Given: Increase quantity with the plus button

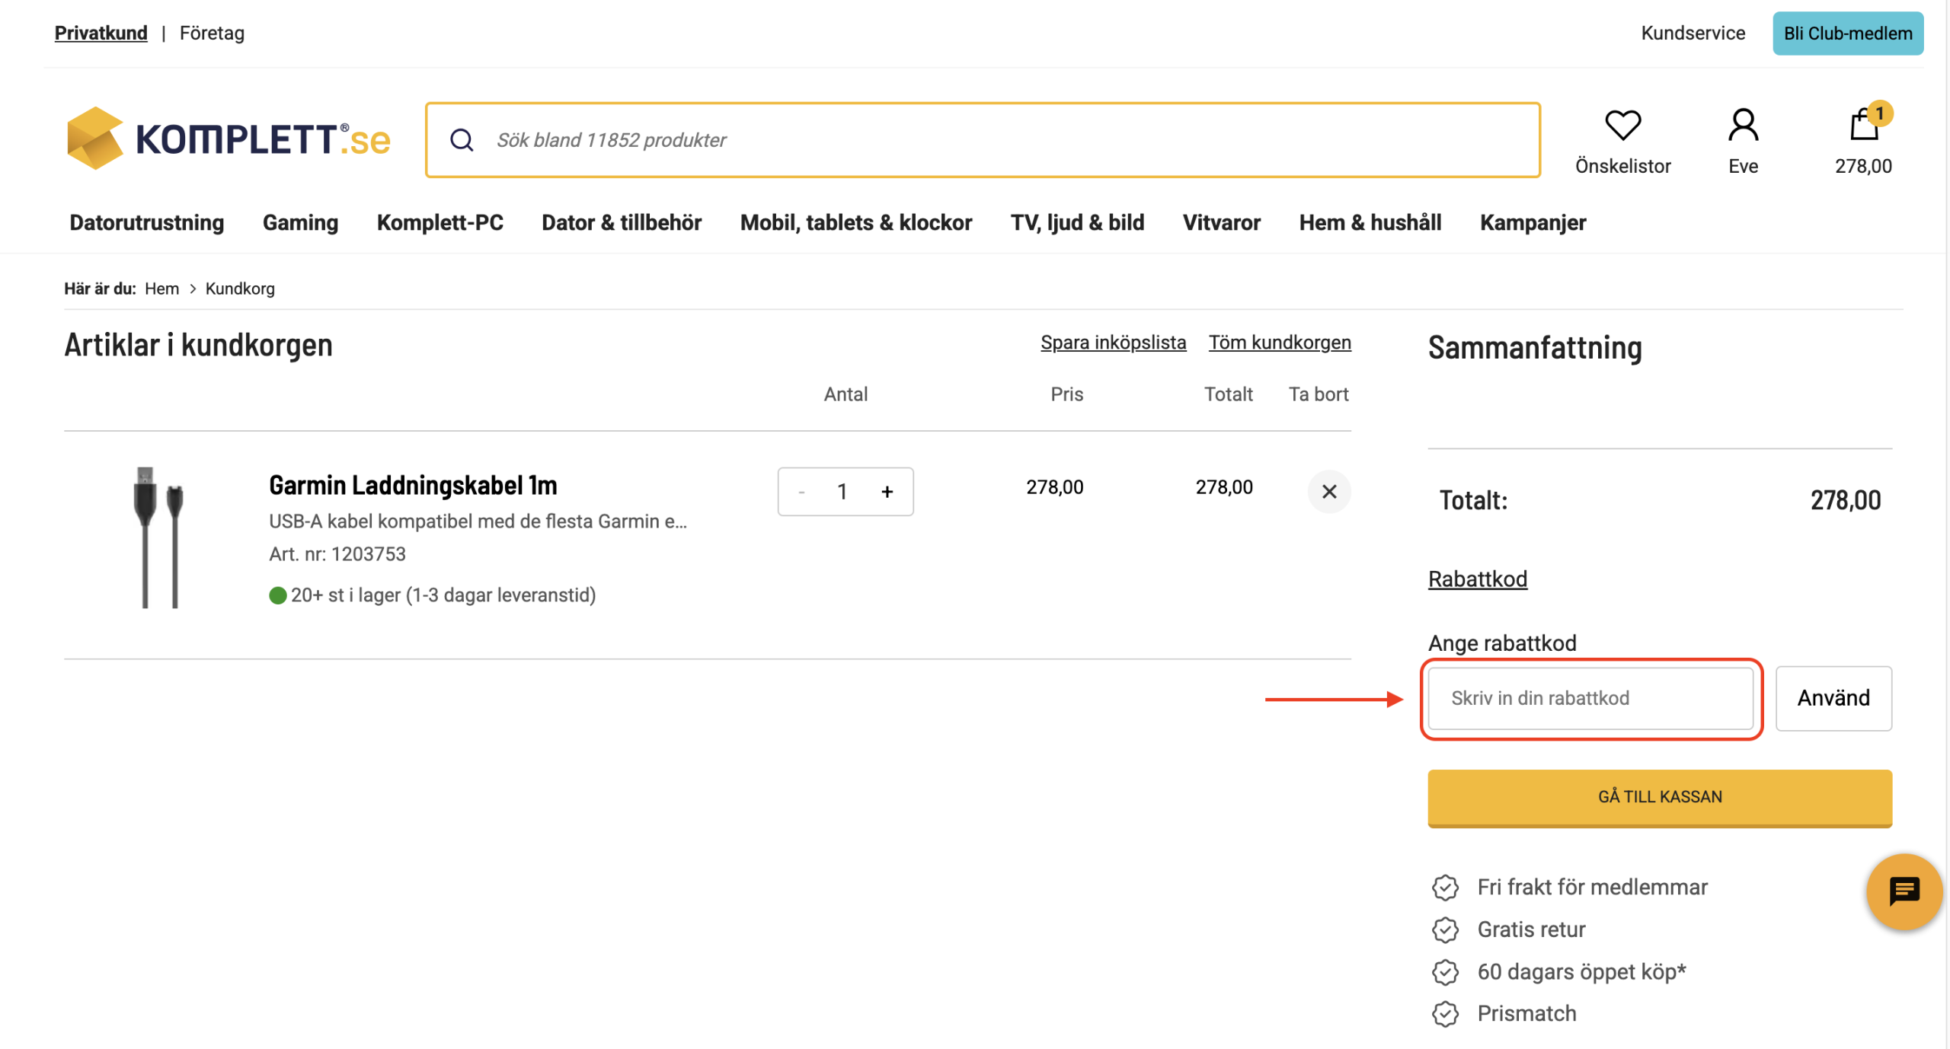Looking at the screenshot, I should pyautogui.click(x=887, y=492).
